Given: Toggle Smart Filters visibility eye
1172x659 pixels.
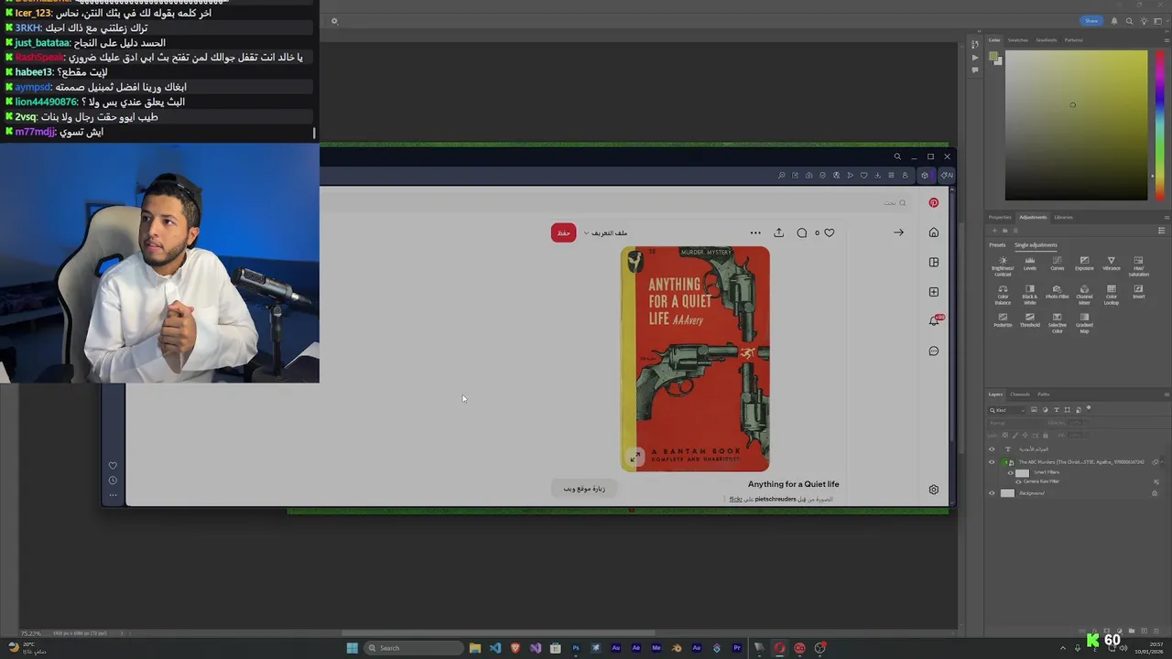Looking at the screenshot, I should click(1011, 473).
